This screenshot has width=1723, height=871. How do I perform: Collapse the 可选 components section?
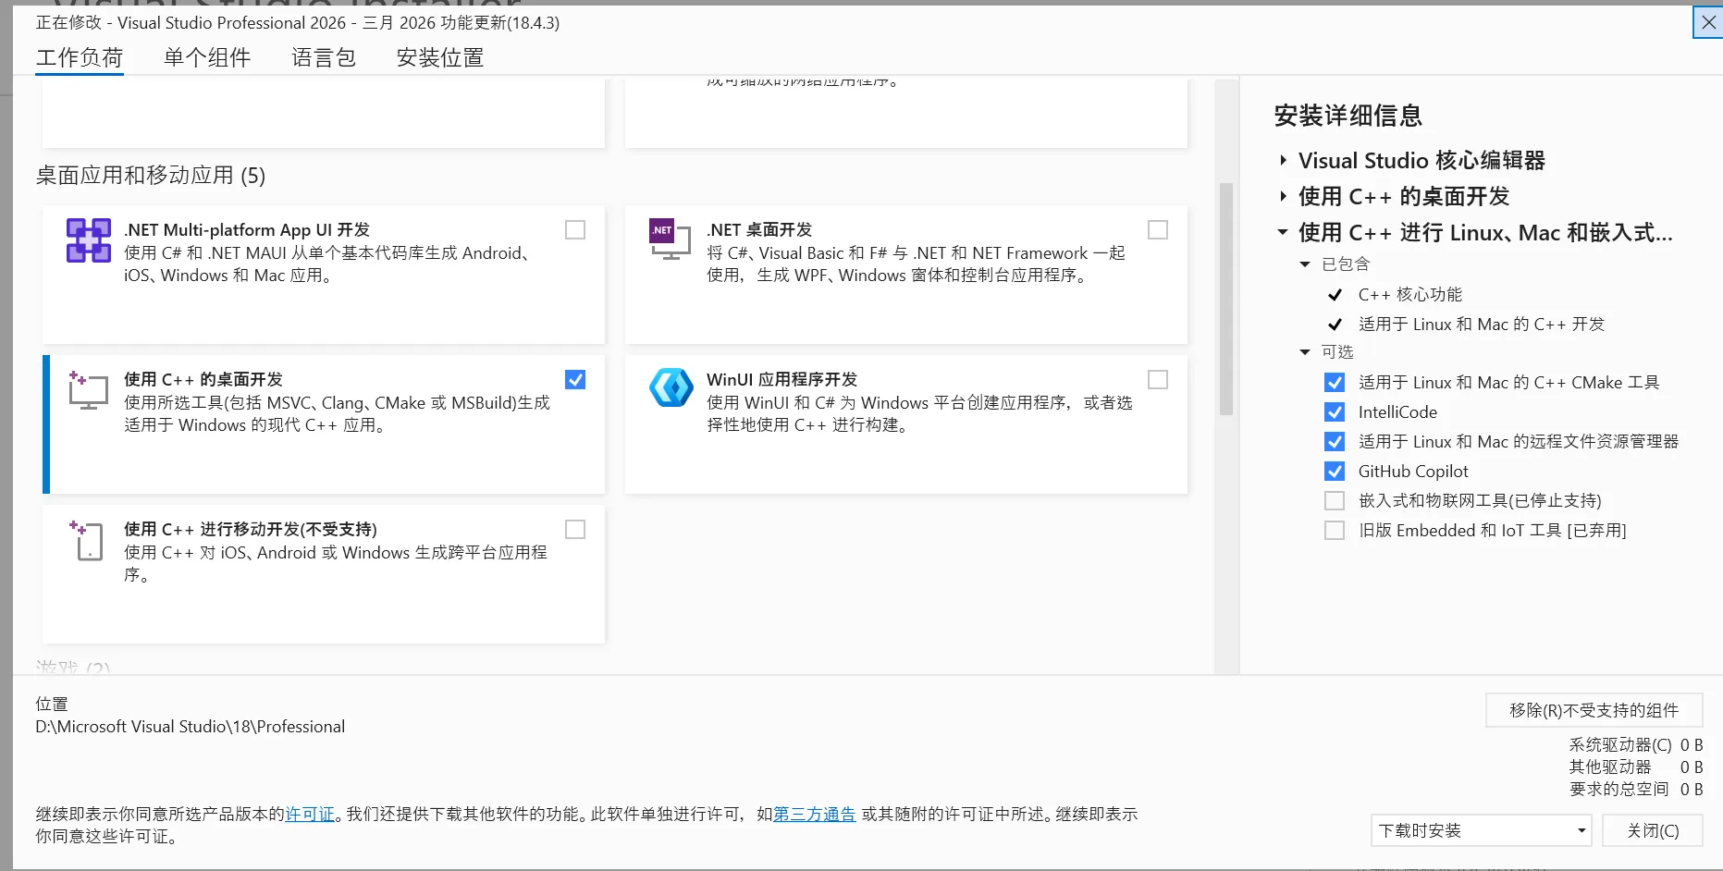point(1305,352)
